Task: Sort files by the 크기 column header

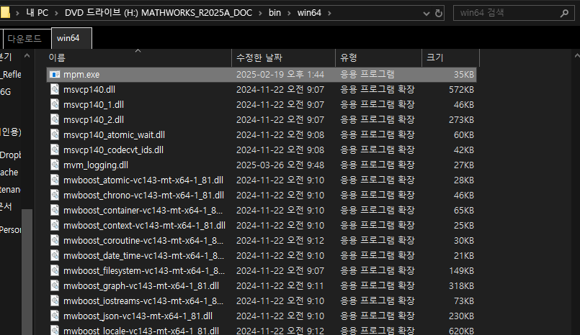Action: (435, 58)
